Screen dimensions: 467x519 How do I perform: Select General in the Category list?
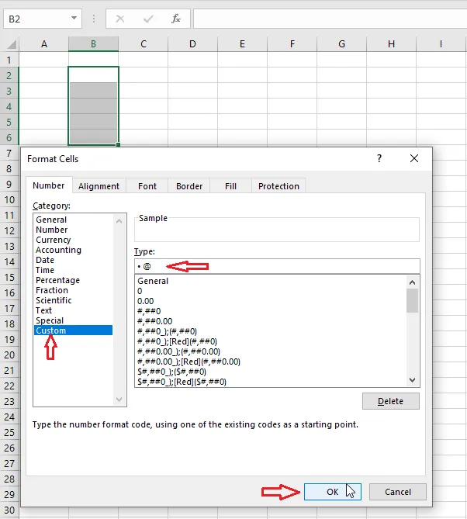(x=51, y=220)
